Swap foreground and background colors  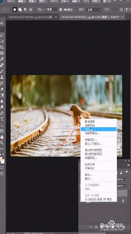[x=3, y=154]
